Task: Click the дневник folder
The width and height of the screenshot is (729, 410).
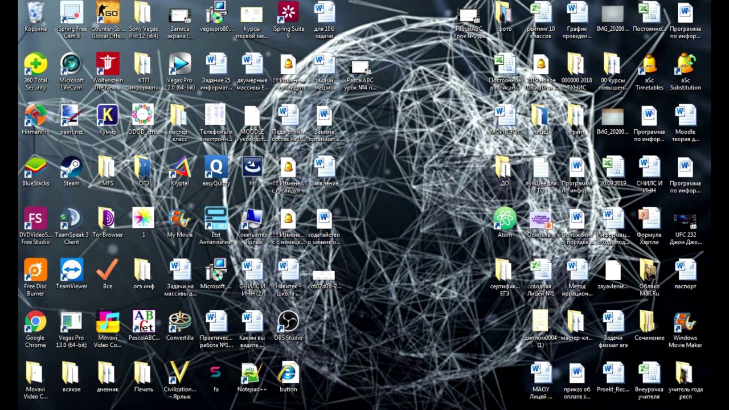Action: [108, 377]
